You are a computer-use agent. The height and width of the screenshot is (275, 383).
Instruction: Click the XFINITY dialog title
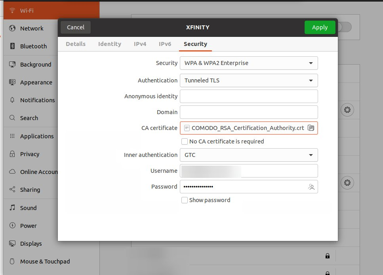(198, 27)
